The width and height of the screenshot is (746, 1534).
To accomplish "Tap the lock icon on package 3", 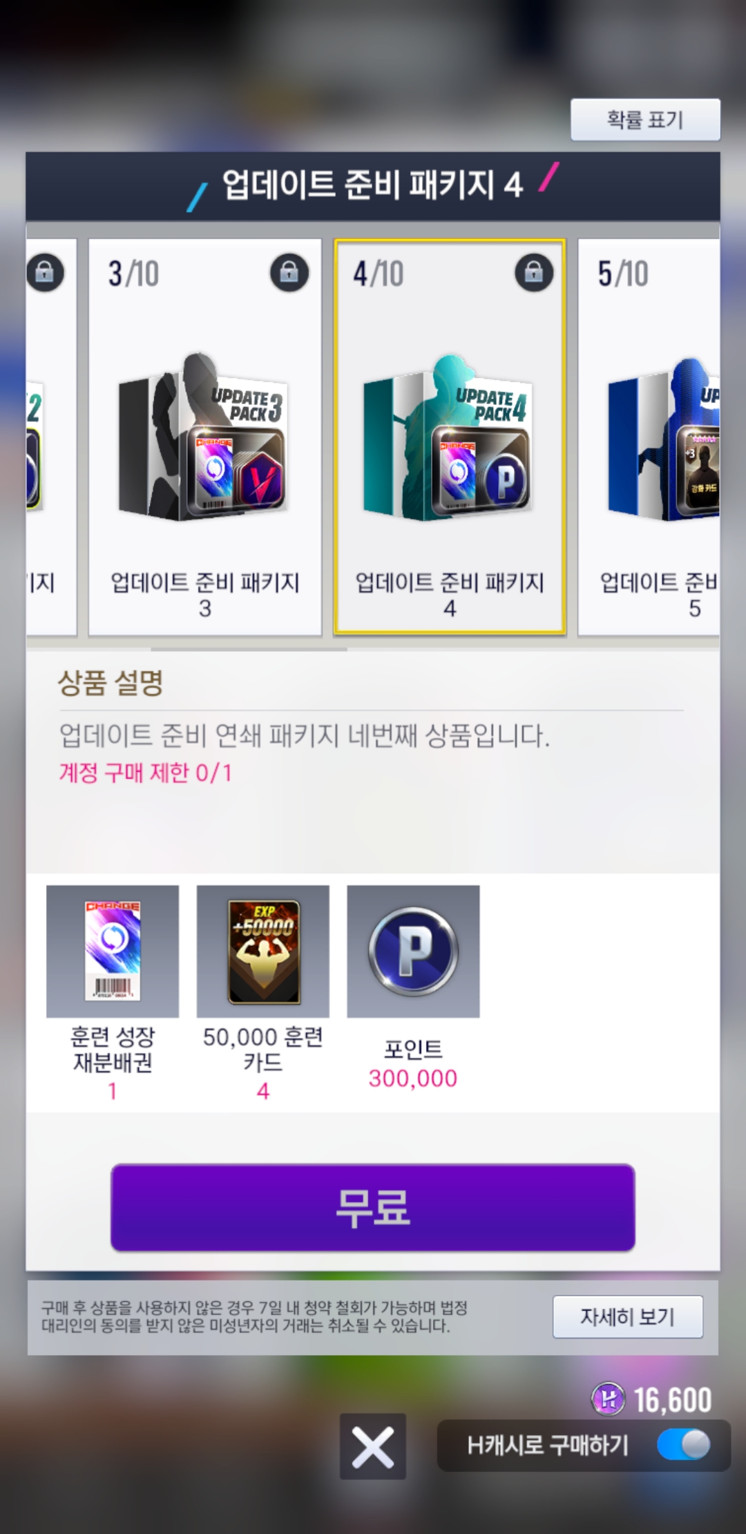I will pyautogui.click(x=289, y=272).
